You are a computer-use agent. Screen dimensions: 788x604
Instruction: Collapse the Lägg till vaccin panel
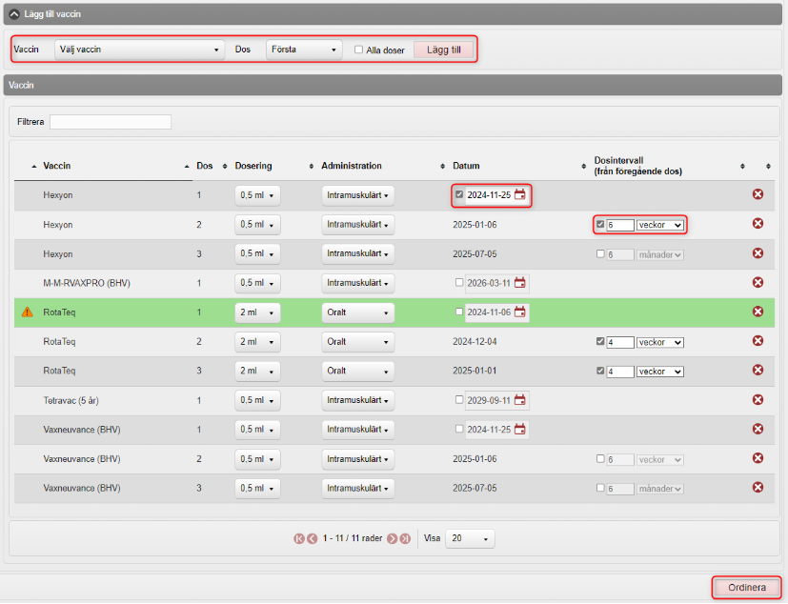point(14,13)
